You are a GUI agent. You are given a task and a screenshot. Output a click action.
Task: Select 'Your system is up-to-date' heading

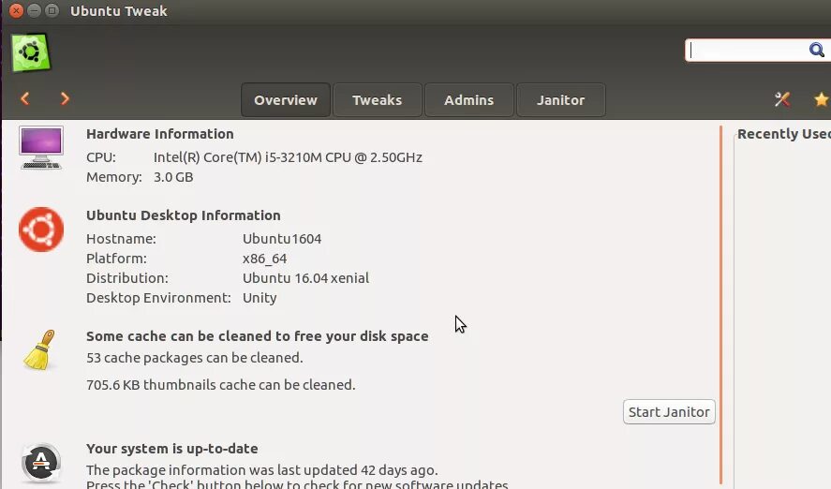pos(172,449)
